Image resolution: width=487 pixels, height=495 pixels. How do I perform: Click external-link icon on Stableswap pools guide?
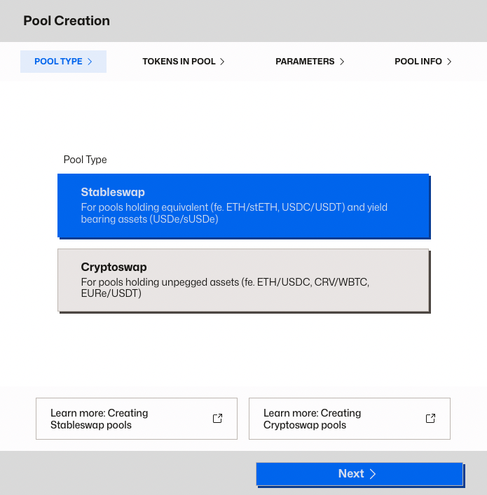pyautogui.click(x=217, y=419)
